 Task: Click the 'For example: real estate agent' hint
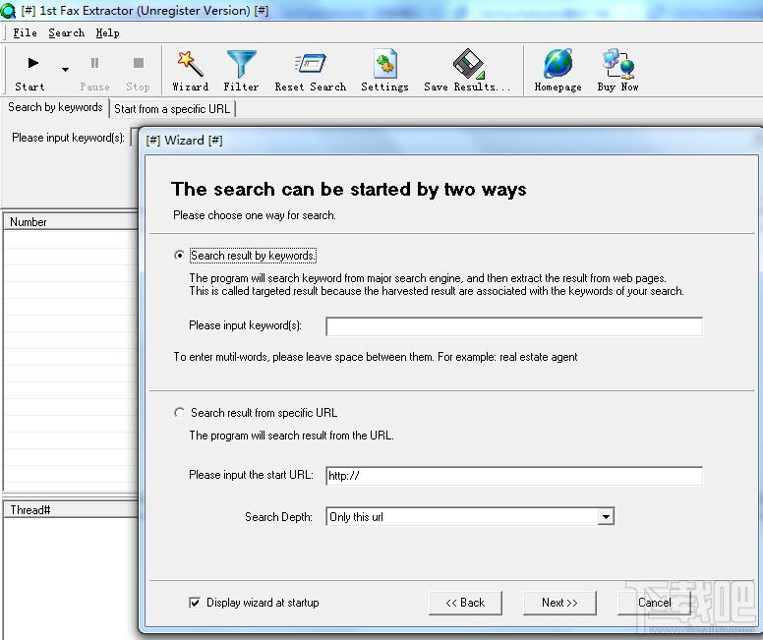507,357
